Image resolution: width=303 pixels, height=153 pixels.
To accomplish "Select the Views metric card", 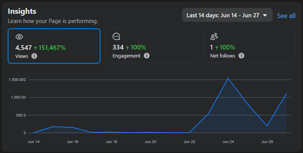I will pyautogui.click(x=54, y=46).
